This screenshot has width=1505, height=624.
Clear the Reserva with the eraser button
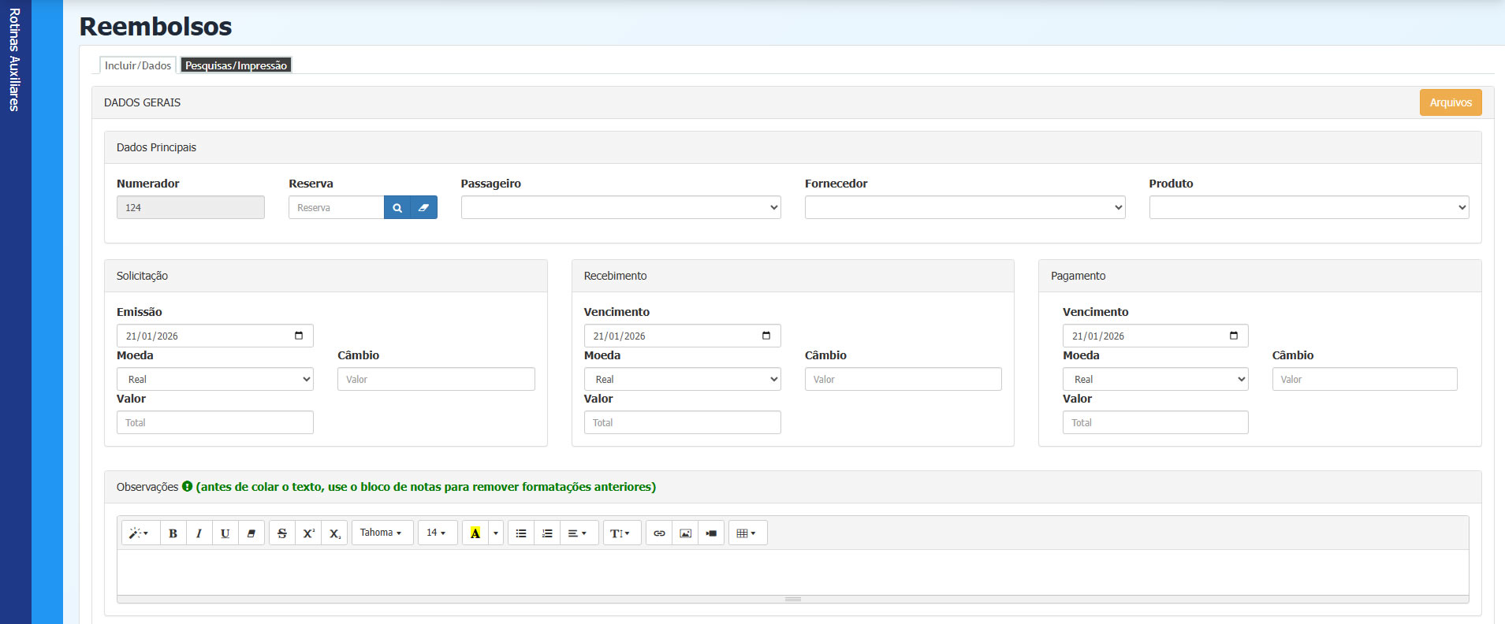coord(424,208)
